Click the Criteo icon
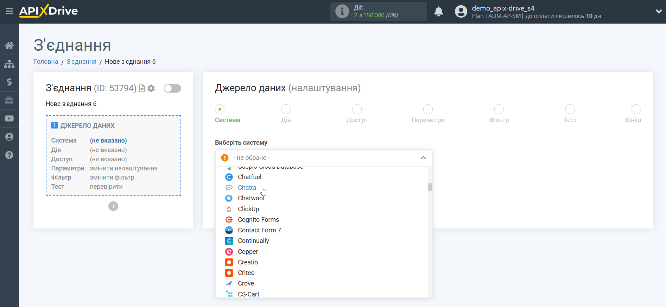This screenshot has width=666, height=307. click(x=229, y=273)
